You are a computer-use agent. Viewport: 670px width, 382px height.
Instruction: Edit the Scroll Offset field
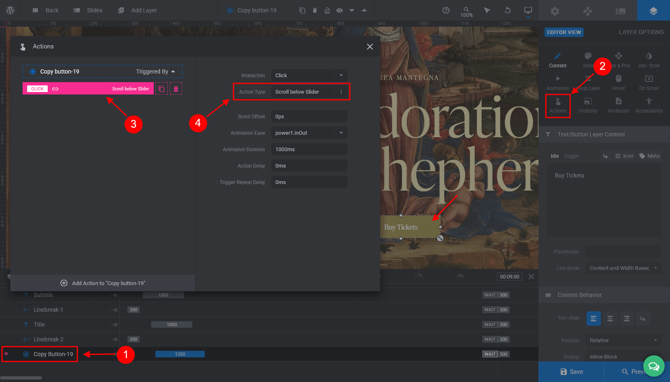click(x=309, y=116)
